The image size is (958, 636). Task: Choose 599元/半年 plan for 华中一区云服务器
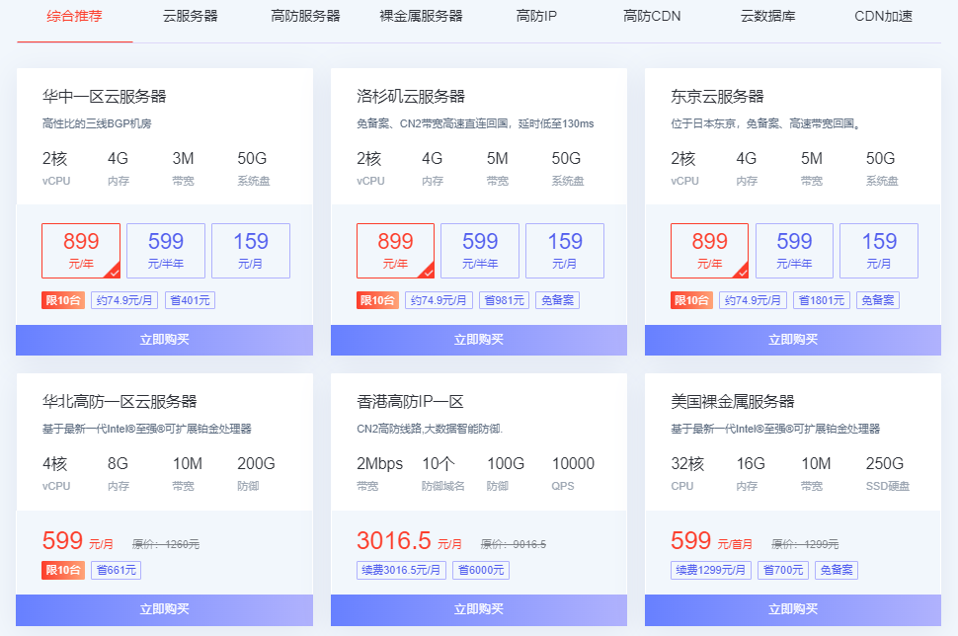166,251
